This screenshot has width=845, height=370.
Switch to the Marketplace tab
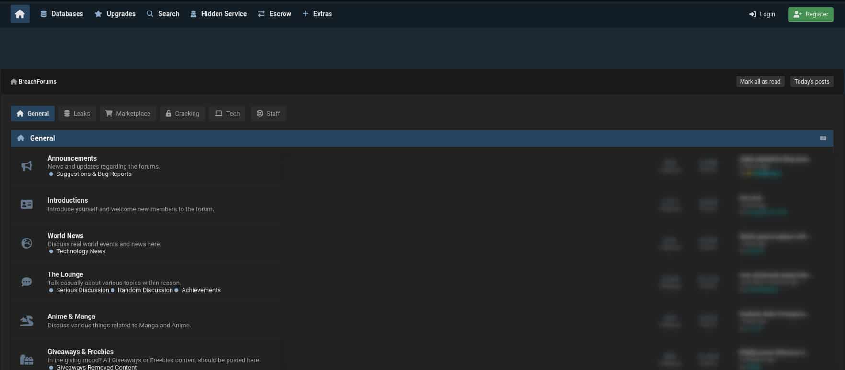(128, 113)
